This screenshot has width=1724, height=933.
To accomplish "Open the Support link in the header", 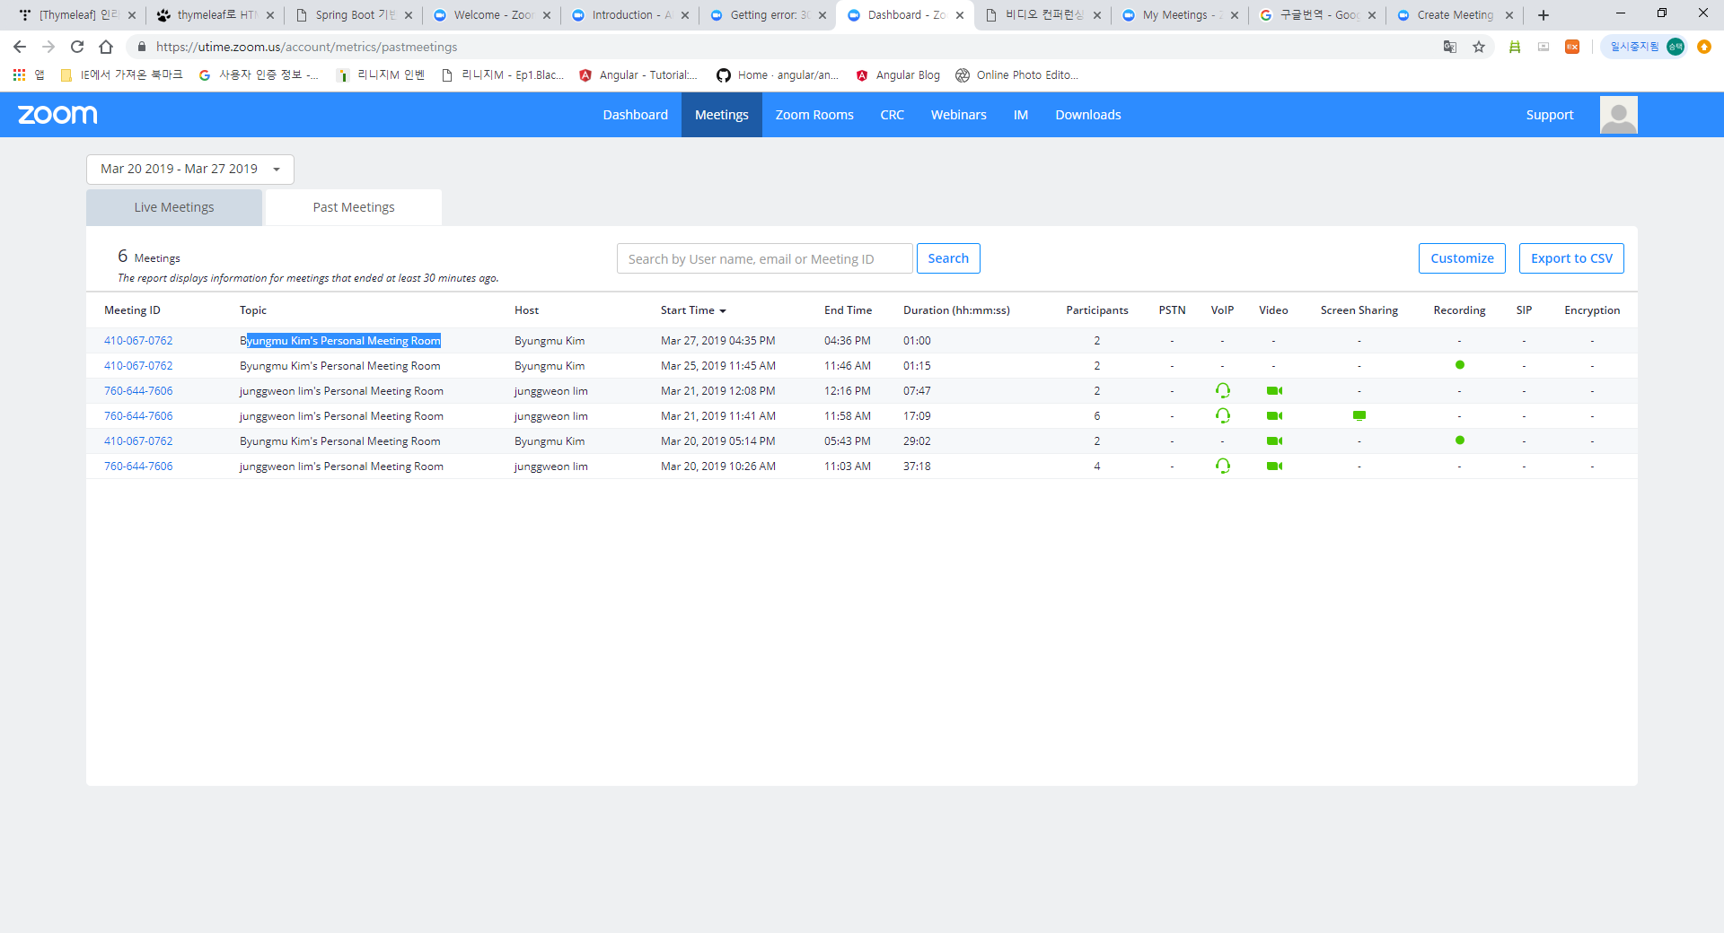I will tap(1550, 115).
